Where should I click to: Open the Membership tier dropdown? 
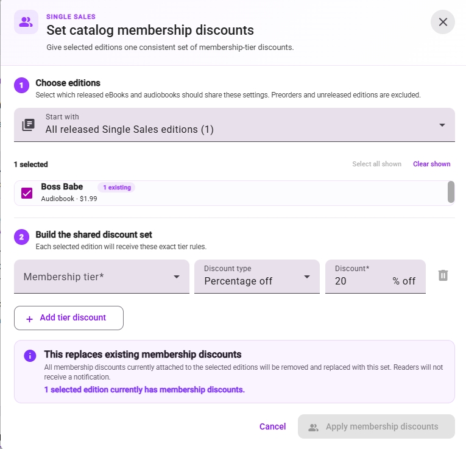(x=102, y=277)
